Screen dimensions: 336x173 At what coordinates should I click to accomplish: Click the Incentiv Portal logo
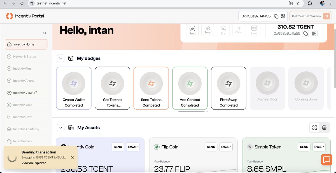[25, 16]
